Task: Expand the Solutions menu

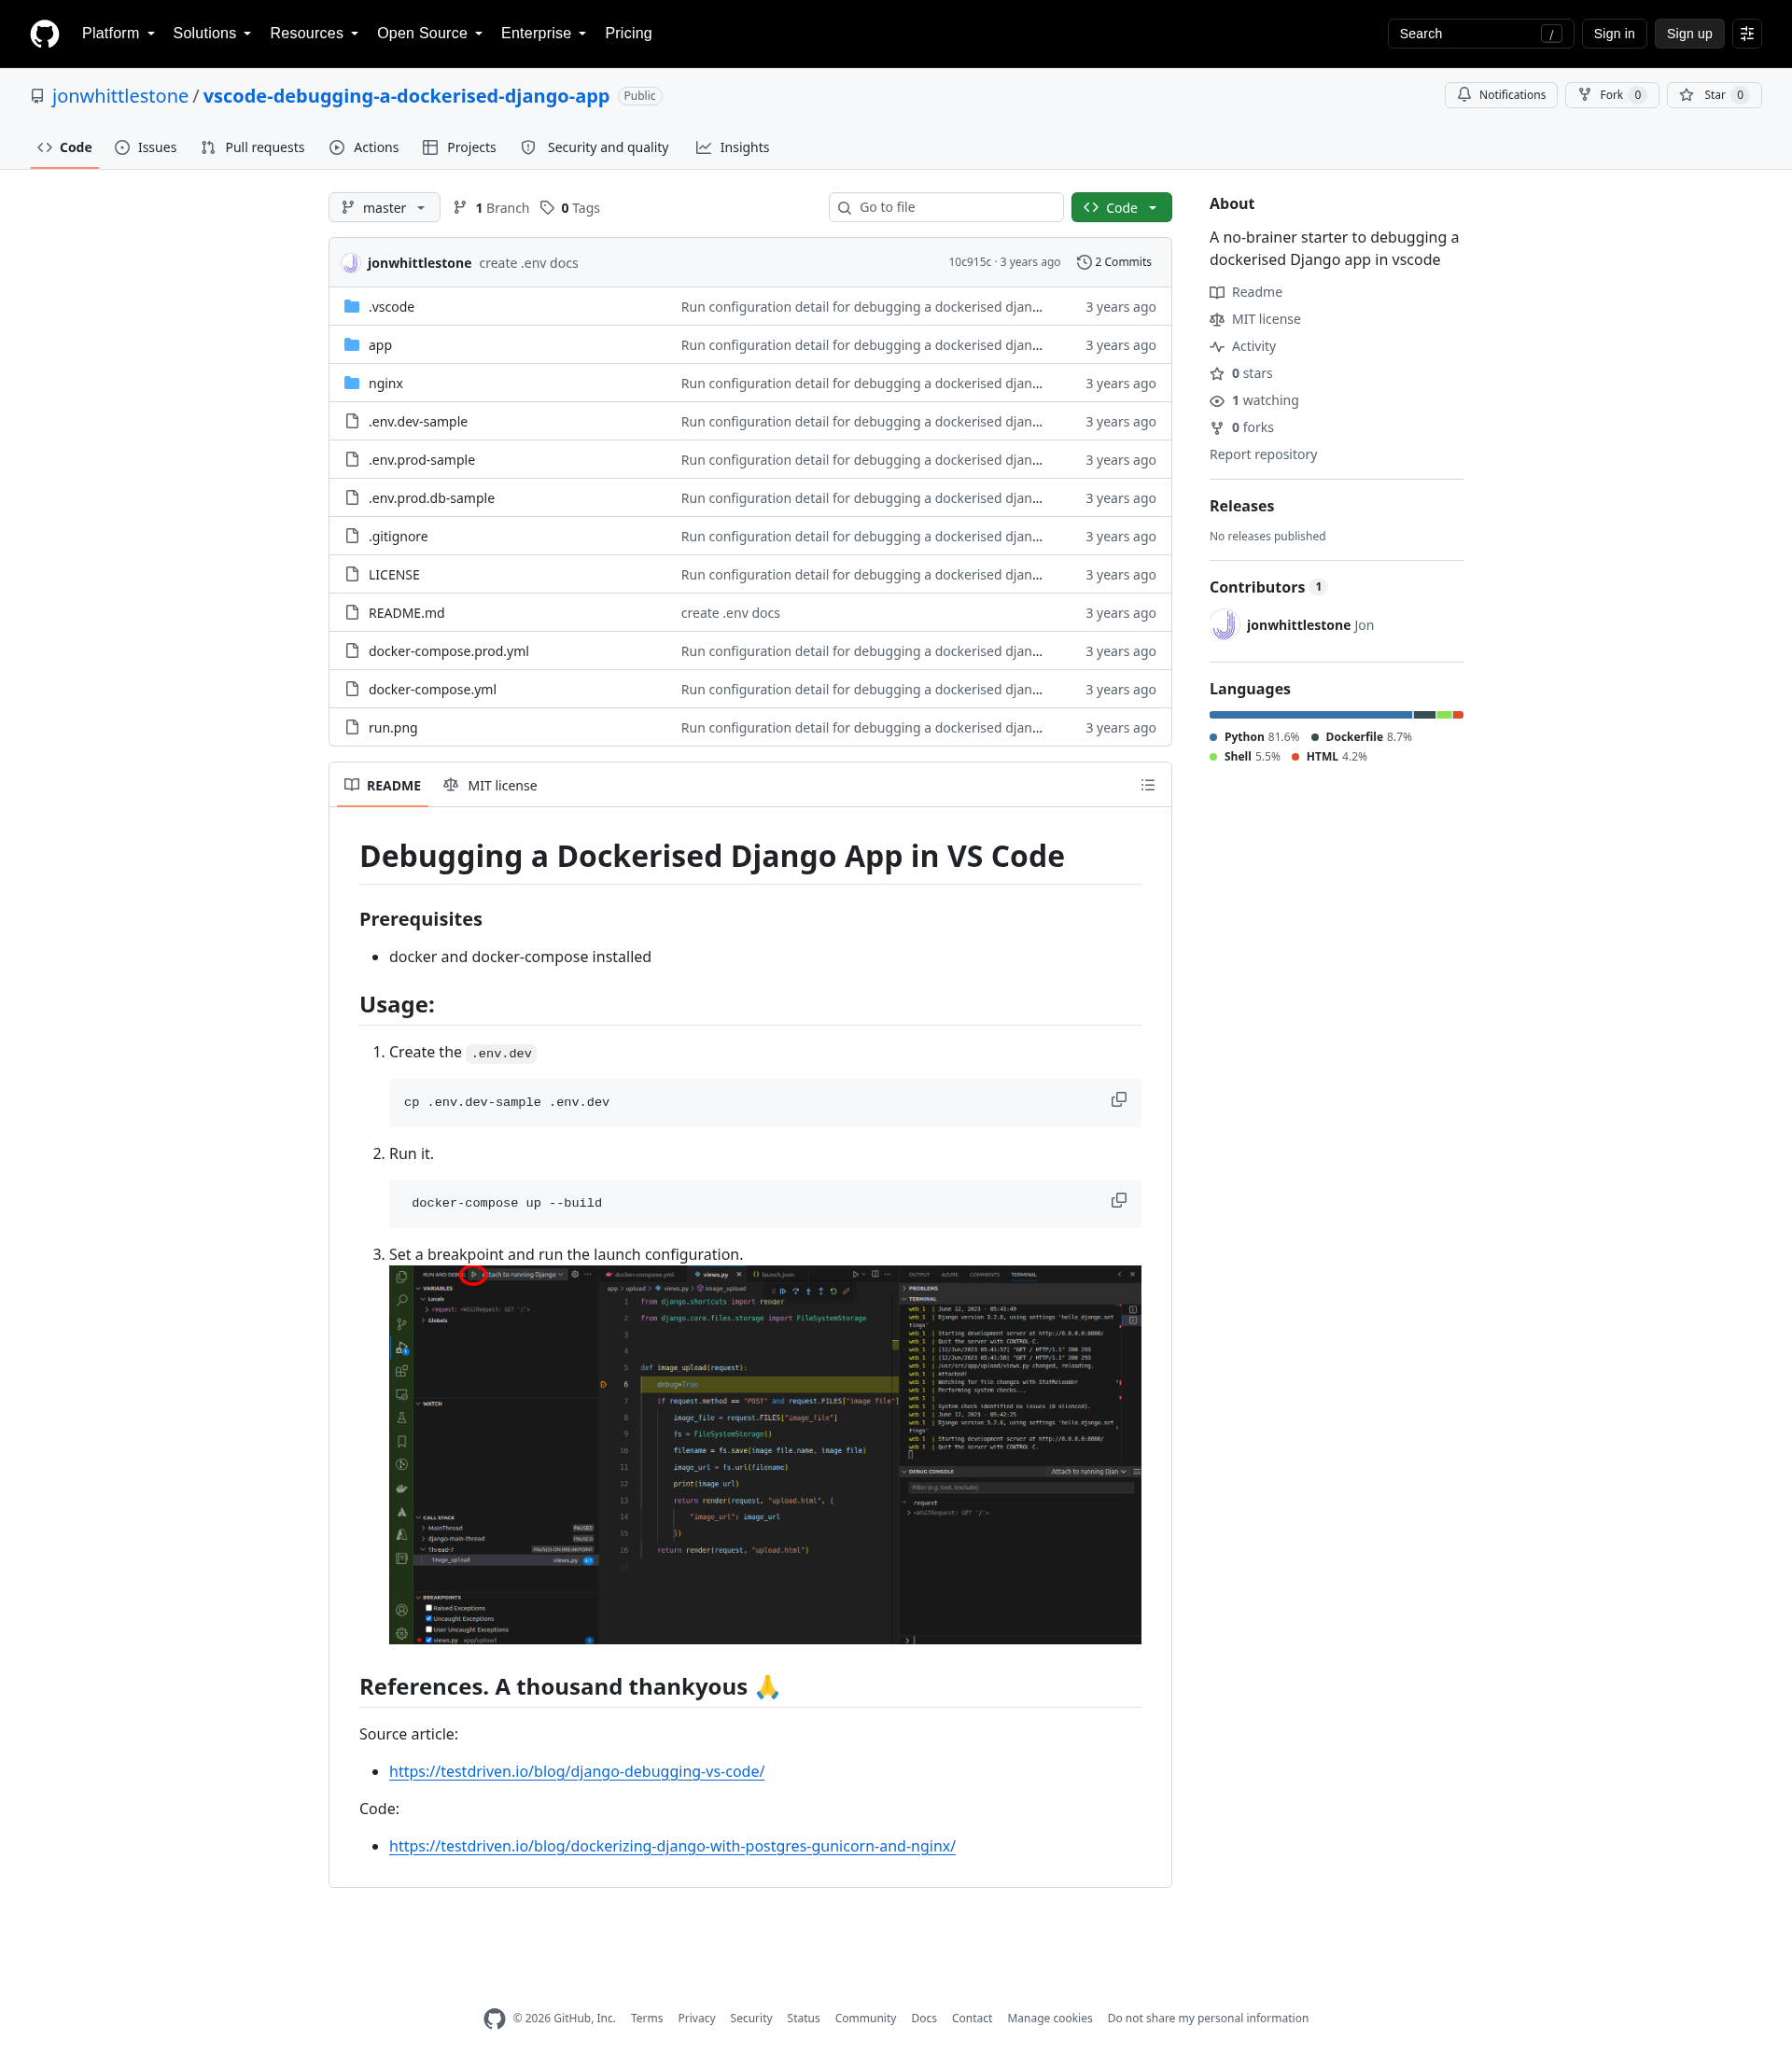Action: (x=211, y=34)
